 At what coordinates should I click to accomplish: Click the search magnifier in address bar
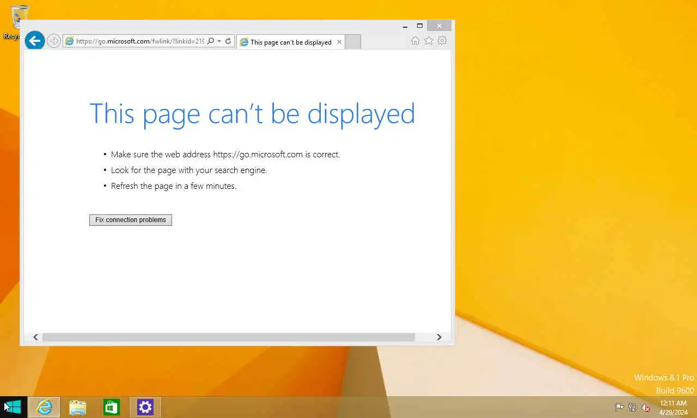[x=210, y=41]
